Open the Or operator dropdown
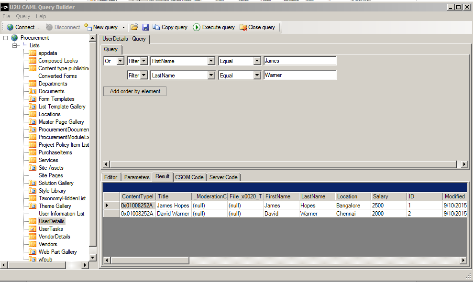Viewport: 473px width, 282px height. tap(121, 61)
